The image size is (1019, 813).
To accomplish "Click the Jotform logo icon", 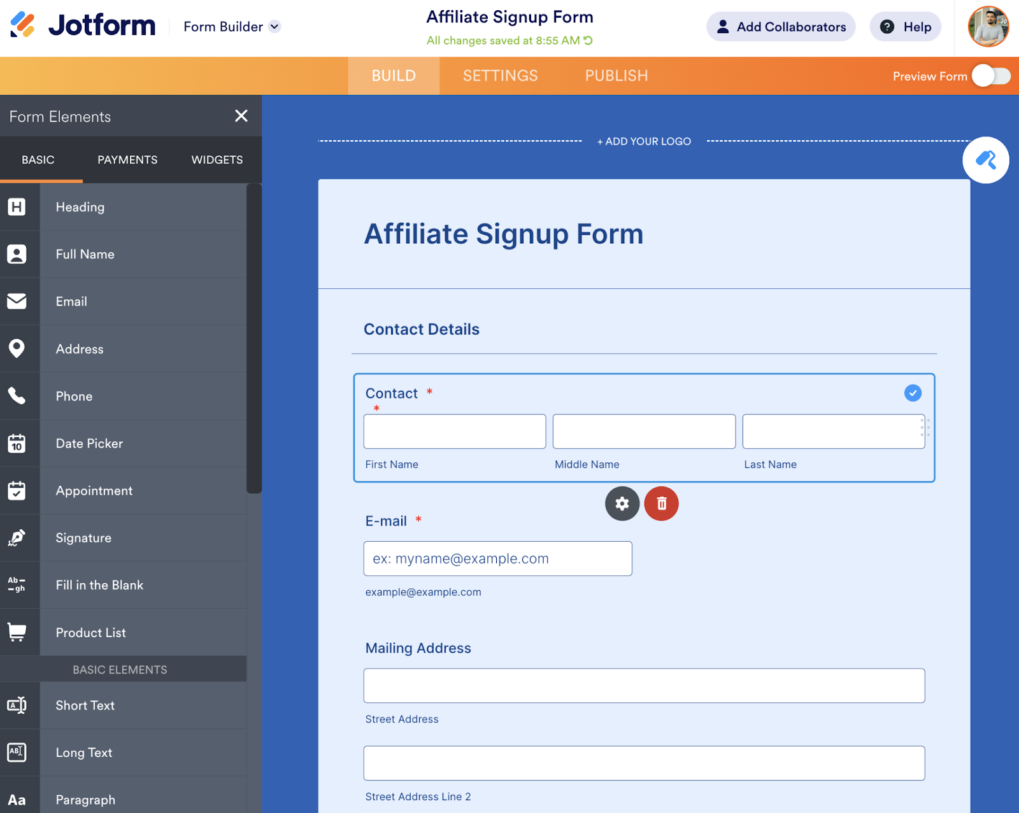I will coord(22,25).
